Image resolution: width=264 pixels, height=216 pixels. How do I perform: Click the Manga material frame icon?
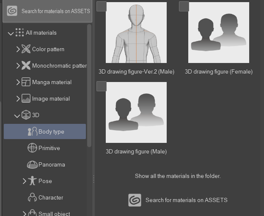[x=26, y=82]
